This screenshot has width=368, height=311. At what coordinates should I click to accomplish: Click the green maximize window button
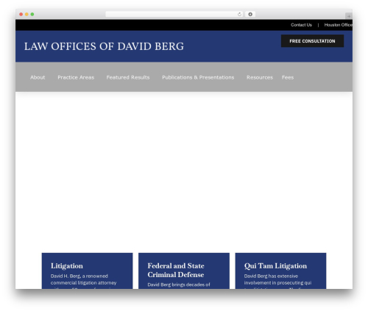(32, 14)
